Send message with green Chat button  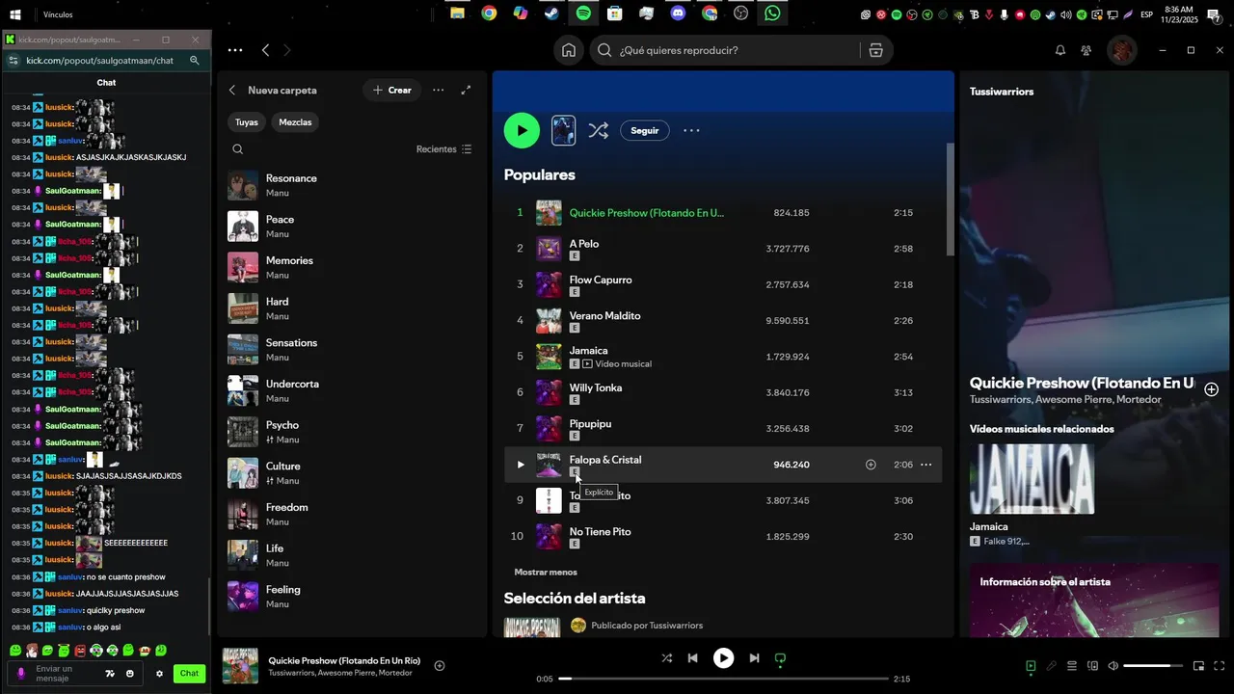click(x=190, y=674)
